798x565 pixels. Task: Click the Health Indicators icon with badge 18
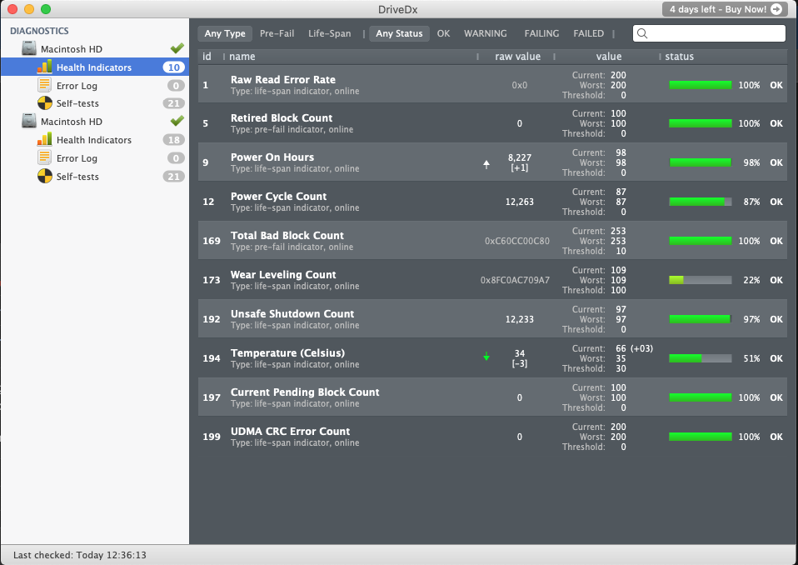[x=45, y=139]
